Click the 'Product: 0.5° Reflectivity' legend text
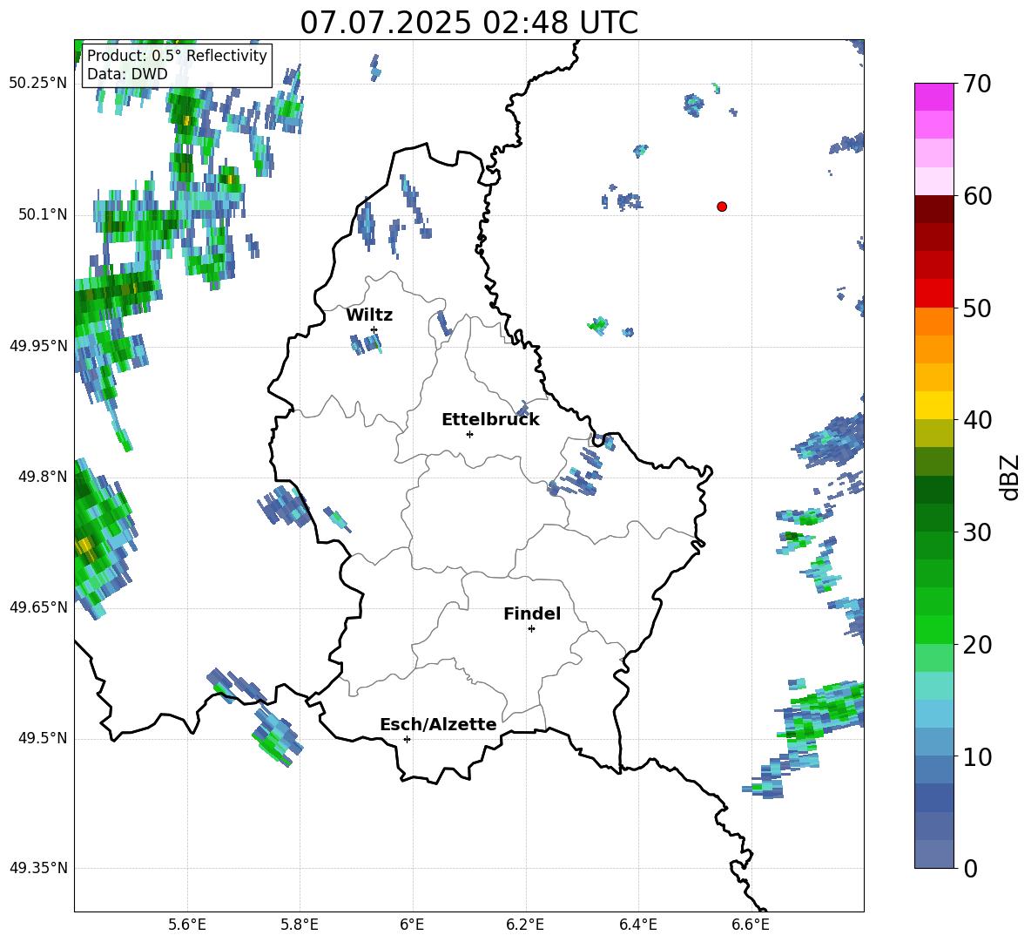 (x=177, y=56)
